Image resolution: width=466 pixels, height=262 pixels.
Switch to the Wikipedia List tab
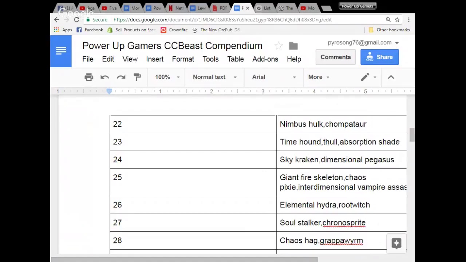click(264, 8)
